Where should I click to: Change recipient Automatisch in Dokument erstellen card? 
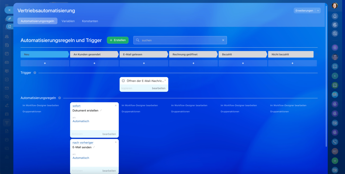point(81,121)
